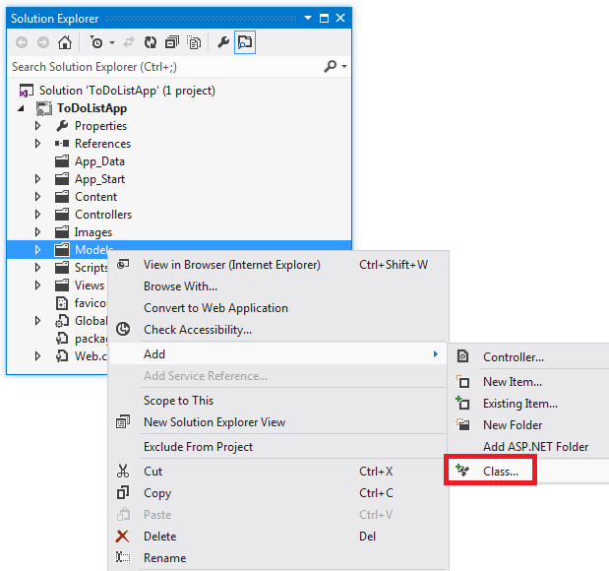
Task: Choose New Solution Explorer View
Action: (x=278, y=422)
